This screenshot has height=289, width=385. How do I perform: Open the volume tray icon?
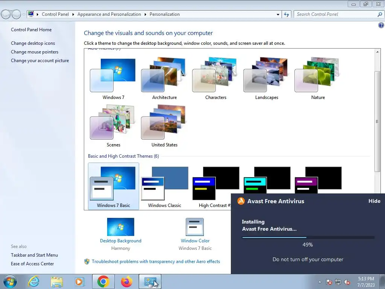click(x=347, y=282)
